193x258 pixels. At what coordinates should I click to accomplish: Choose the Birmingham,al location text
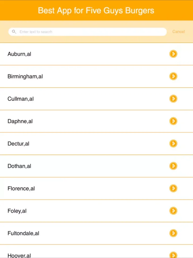[25, 77]
